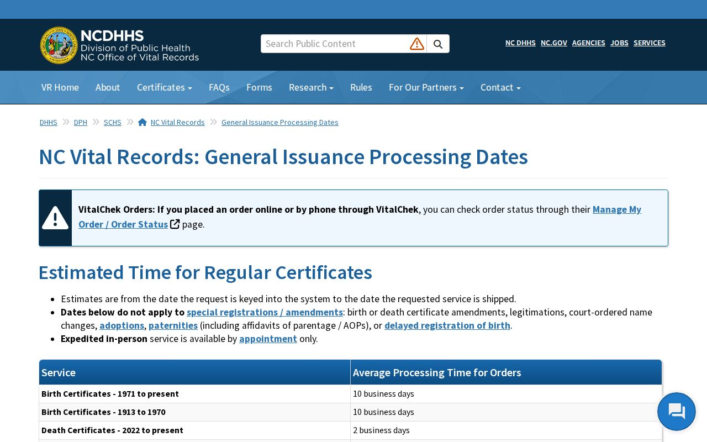Select Birth Certificates - 1913 to 1970 row
Screen dimensions: 707x442
click(x=350, y=412)
